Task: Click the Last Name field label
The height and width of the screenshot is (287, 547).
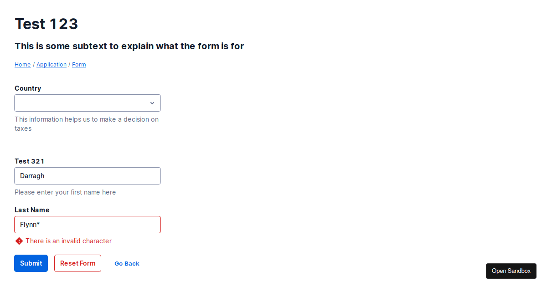Action: coord(32,210)
